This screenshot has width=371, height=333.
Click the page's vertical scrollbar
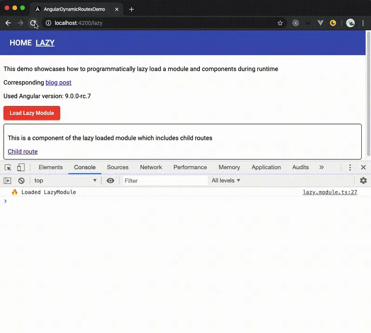point(368,93)
